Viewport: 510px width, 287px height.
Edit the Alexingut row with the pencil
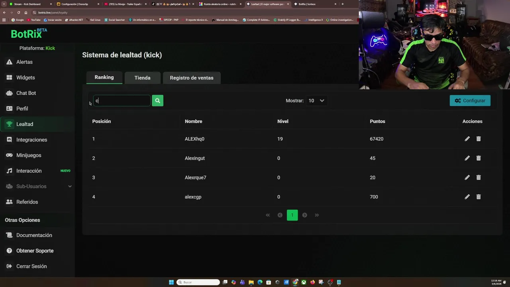[467, 158]
